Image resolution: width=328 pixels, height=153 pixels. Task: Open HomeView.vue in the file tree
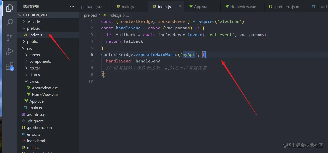48,95
